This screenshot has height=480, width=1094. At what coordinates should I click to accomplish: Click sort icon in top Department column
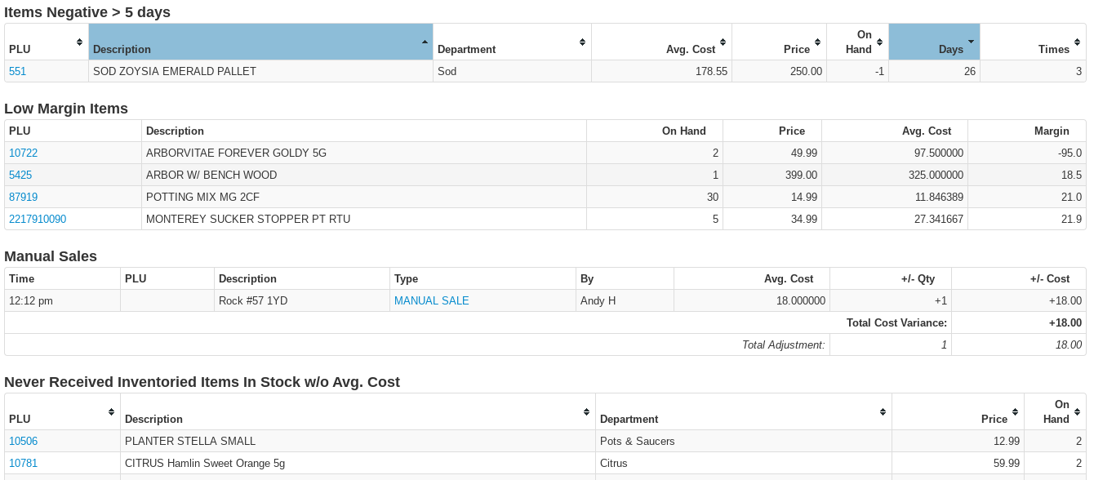(x=582, y=42)
